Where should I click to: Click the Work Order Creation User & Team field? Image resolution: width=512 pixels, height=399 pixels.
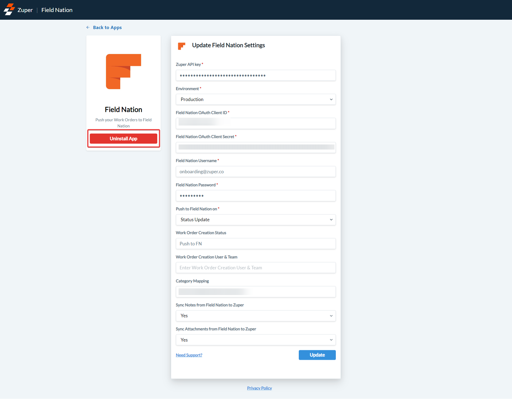255,268
